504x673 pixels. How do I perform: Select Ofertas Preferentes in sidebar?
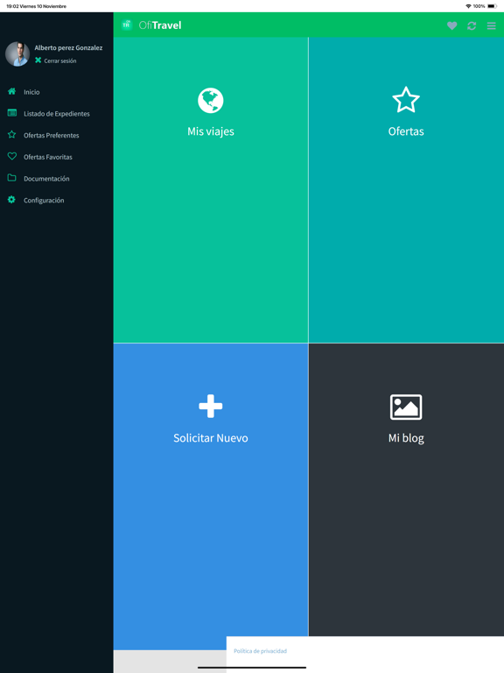tap(52, 135)
